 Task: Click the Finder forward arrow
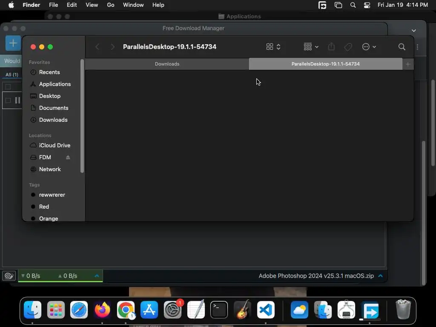click(112, 47)
